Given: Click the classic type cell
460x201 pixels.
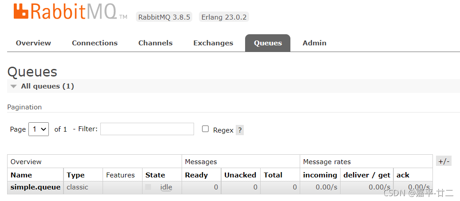Looking at the screenshot, I should point(77,187).
